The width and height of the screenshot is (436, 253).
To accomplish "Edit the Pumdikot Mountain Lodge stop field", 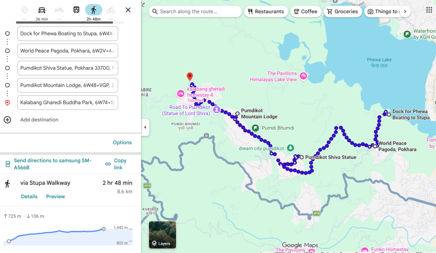I will coord(68,85).
